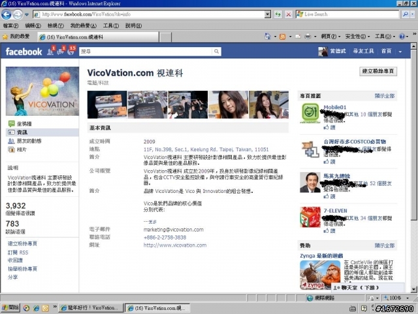Open the 網頁(P) dropdown menu
Screen dimensions: 418x314
point(330,37)
